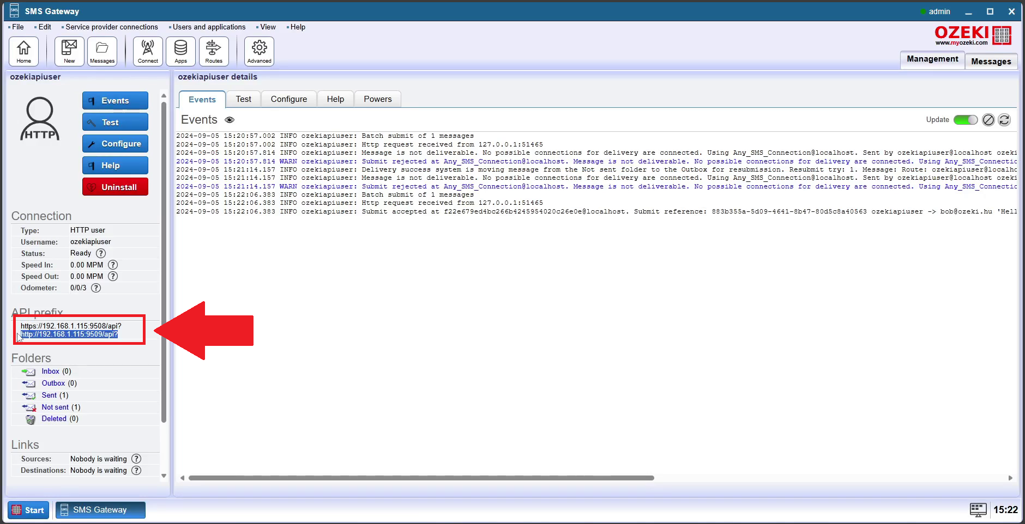This screenshot has height=524, width=1025.
Task: Open the Users and applications menu
Action: 209,27
